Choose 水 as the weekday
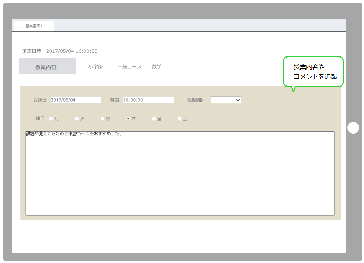This screenshot has width=364, height=263. (x=102, y=118)
